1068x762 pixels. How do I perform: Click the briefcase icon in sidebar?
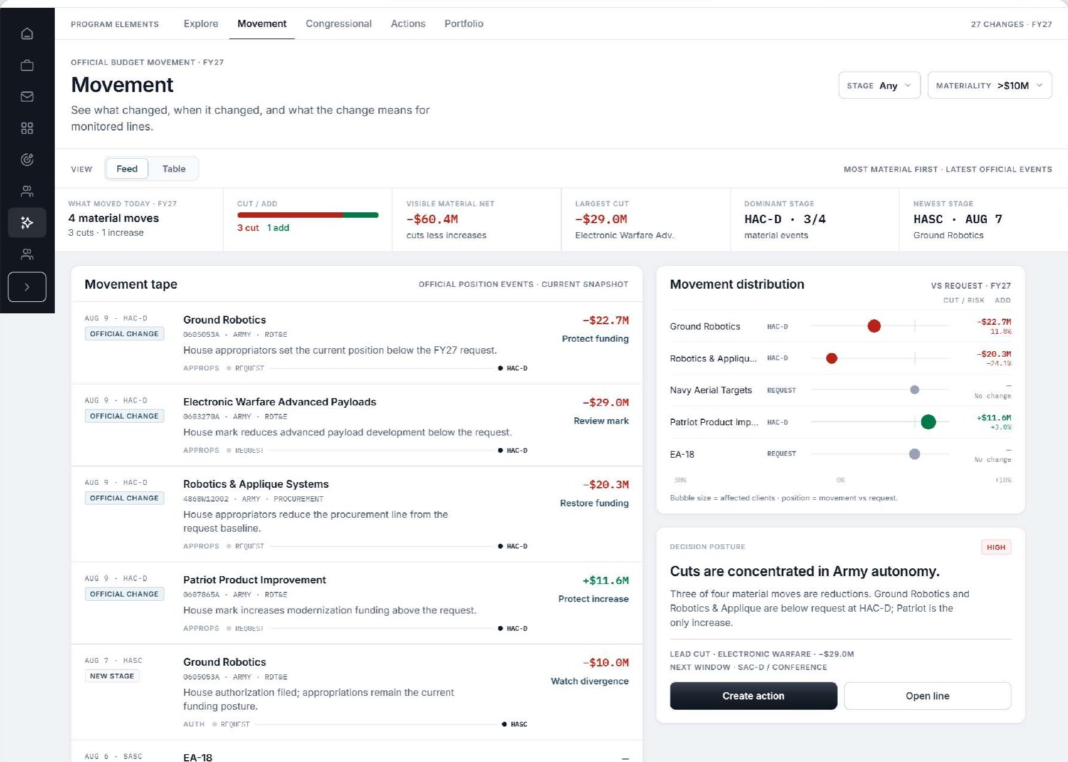tap(27, 65)
